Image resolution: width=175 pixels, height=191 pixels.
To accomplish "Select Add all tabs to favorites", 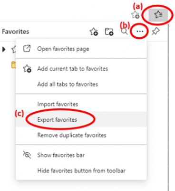I will point(81,84).
